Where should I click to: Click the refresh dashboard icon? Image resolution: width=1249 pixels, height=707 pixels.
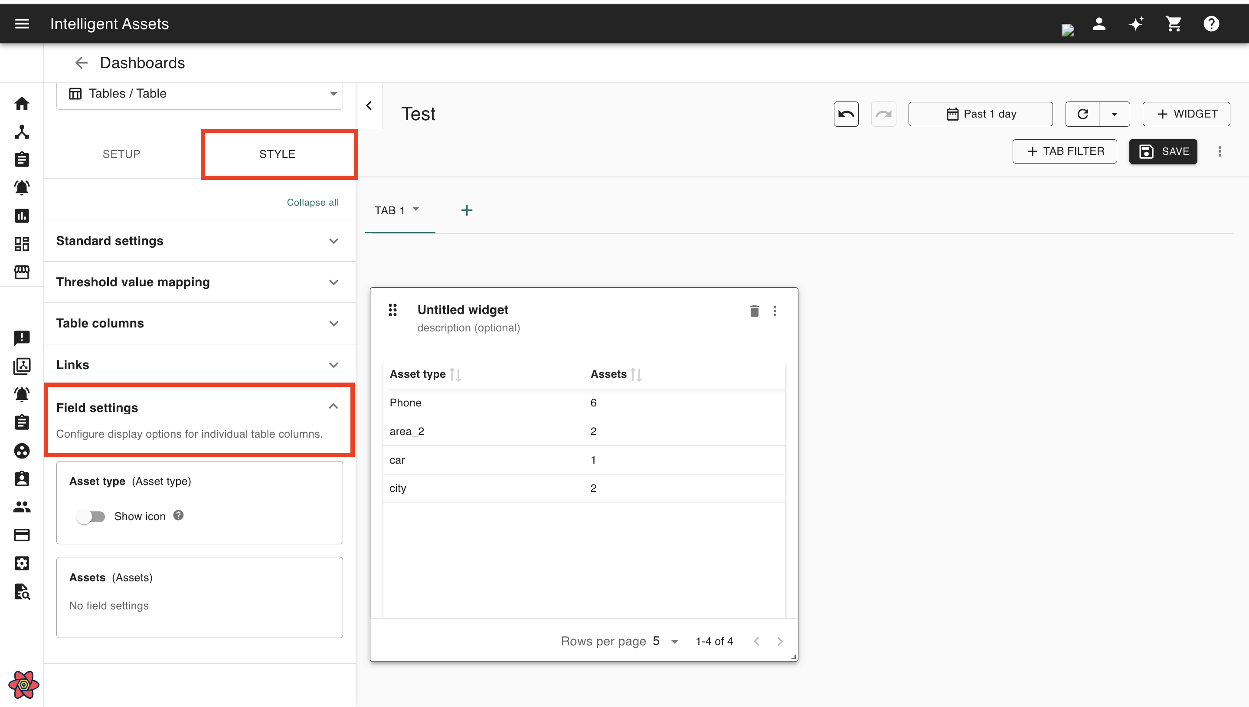click(x=1082, y=114)
